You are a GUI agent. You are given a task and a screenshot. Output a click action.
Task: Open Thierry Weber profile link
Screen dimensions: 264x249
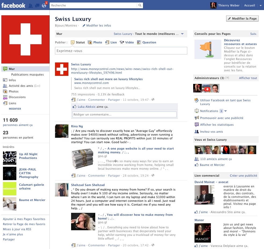coord(229,5)
